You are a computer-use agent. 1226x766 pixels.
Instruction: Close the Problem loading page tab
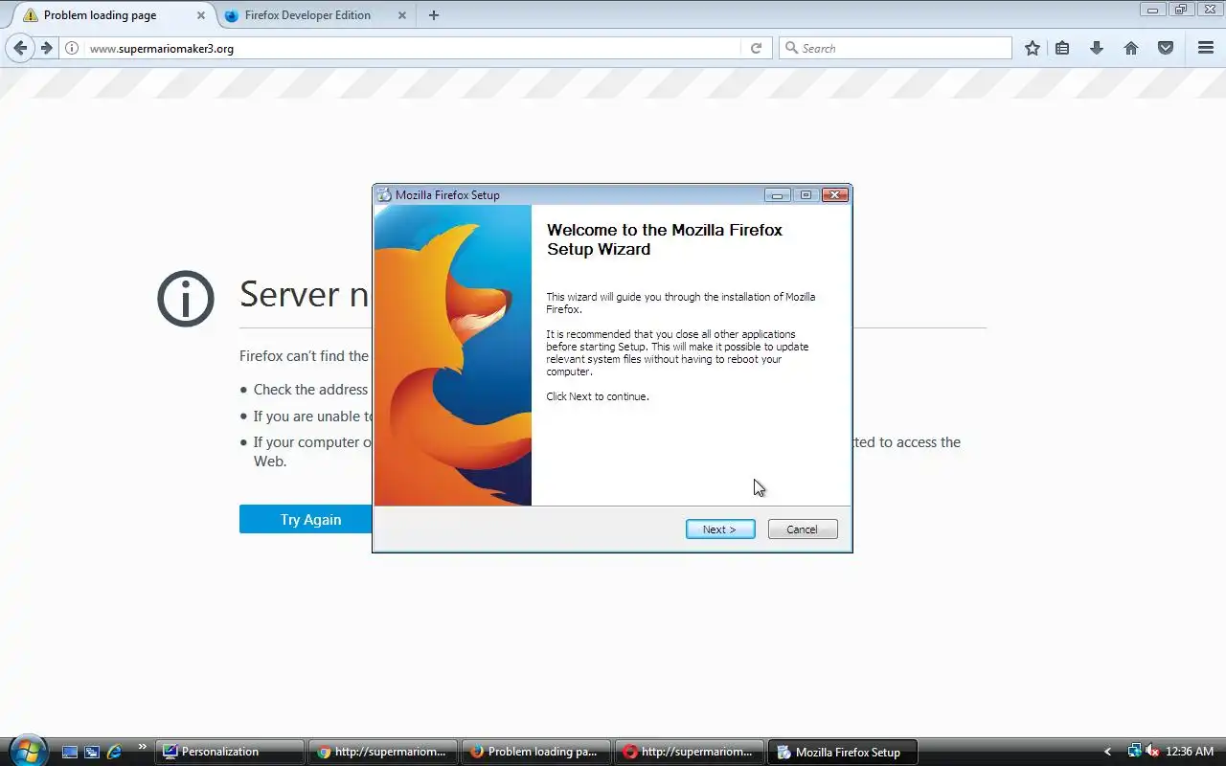[200, 15]
